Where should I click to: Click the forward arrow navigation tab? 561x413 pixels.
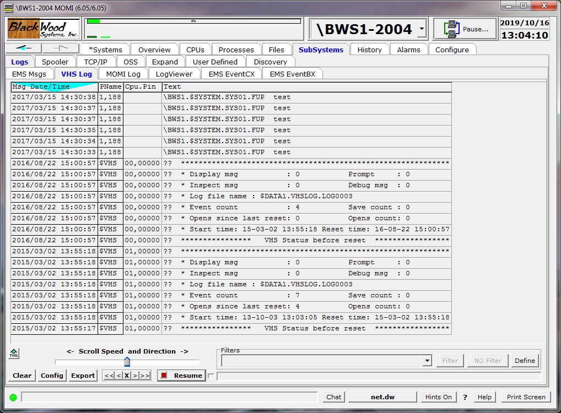(x=62, y=49)
